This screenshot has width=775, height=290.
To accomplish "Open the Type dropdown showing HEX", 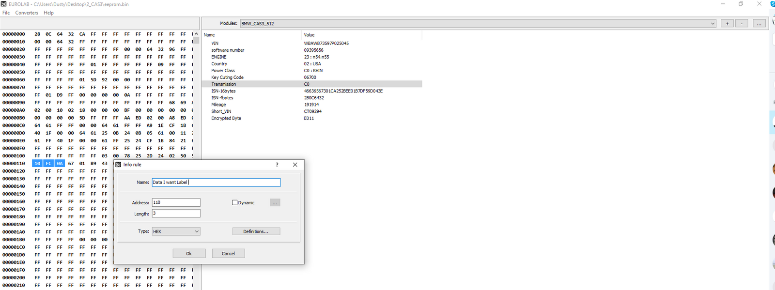I will pyautogui.click(x=176, y=231).
